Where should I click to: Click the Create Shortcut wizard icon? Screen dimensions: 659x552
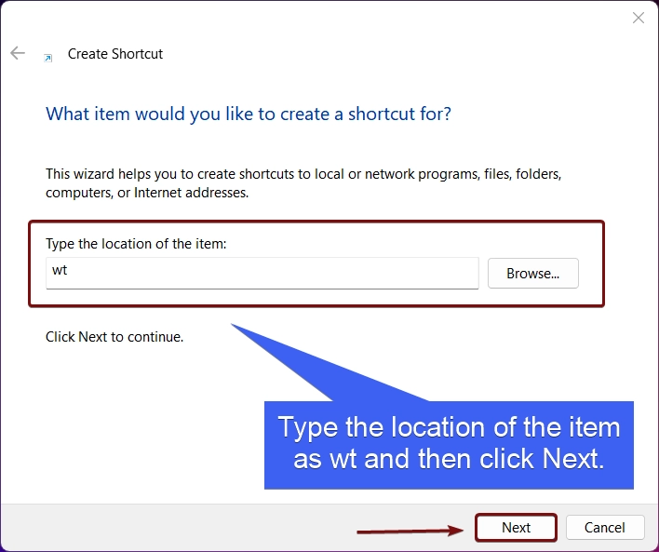[48, 58]
